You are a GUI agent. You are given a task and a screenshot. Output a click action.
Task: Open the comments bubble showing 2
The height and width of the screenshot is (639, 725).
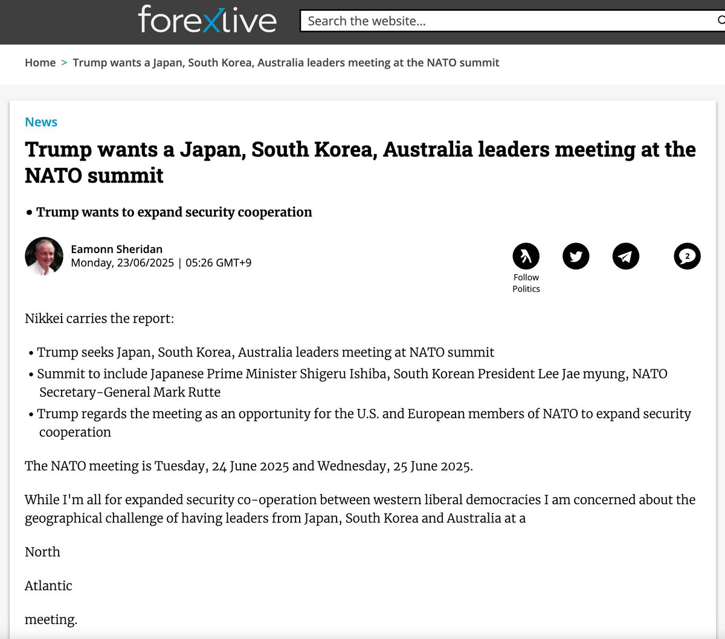point(687,256)
